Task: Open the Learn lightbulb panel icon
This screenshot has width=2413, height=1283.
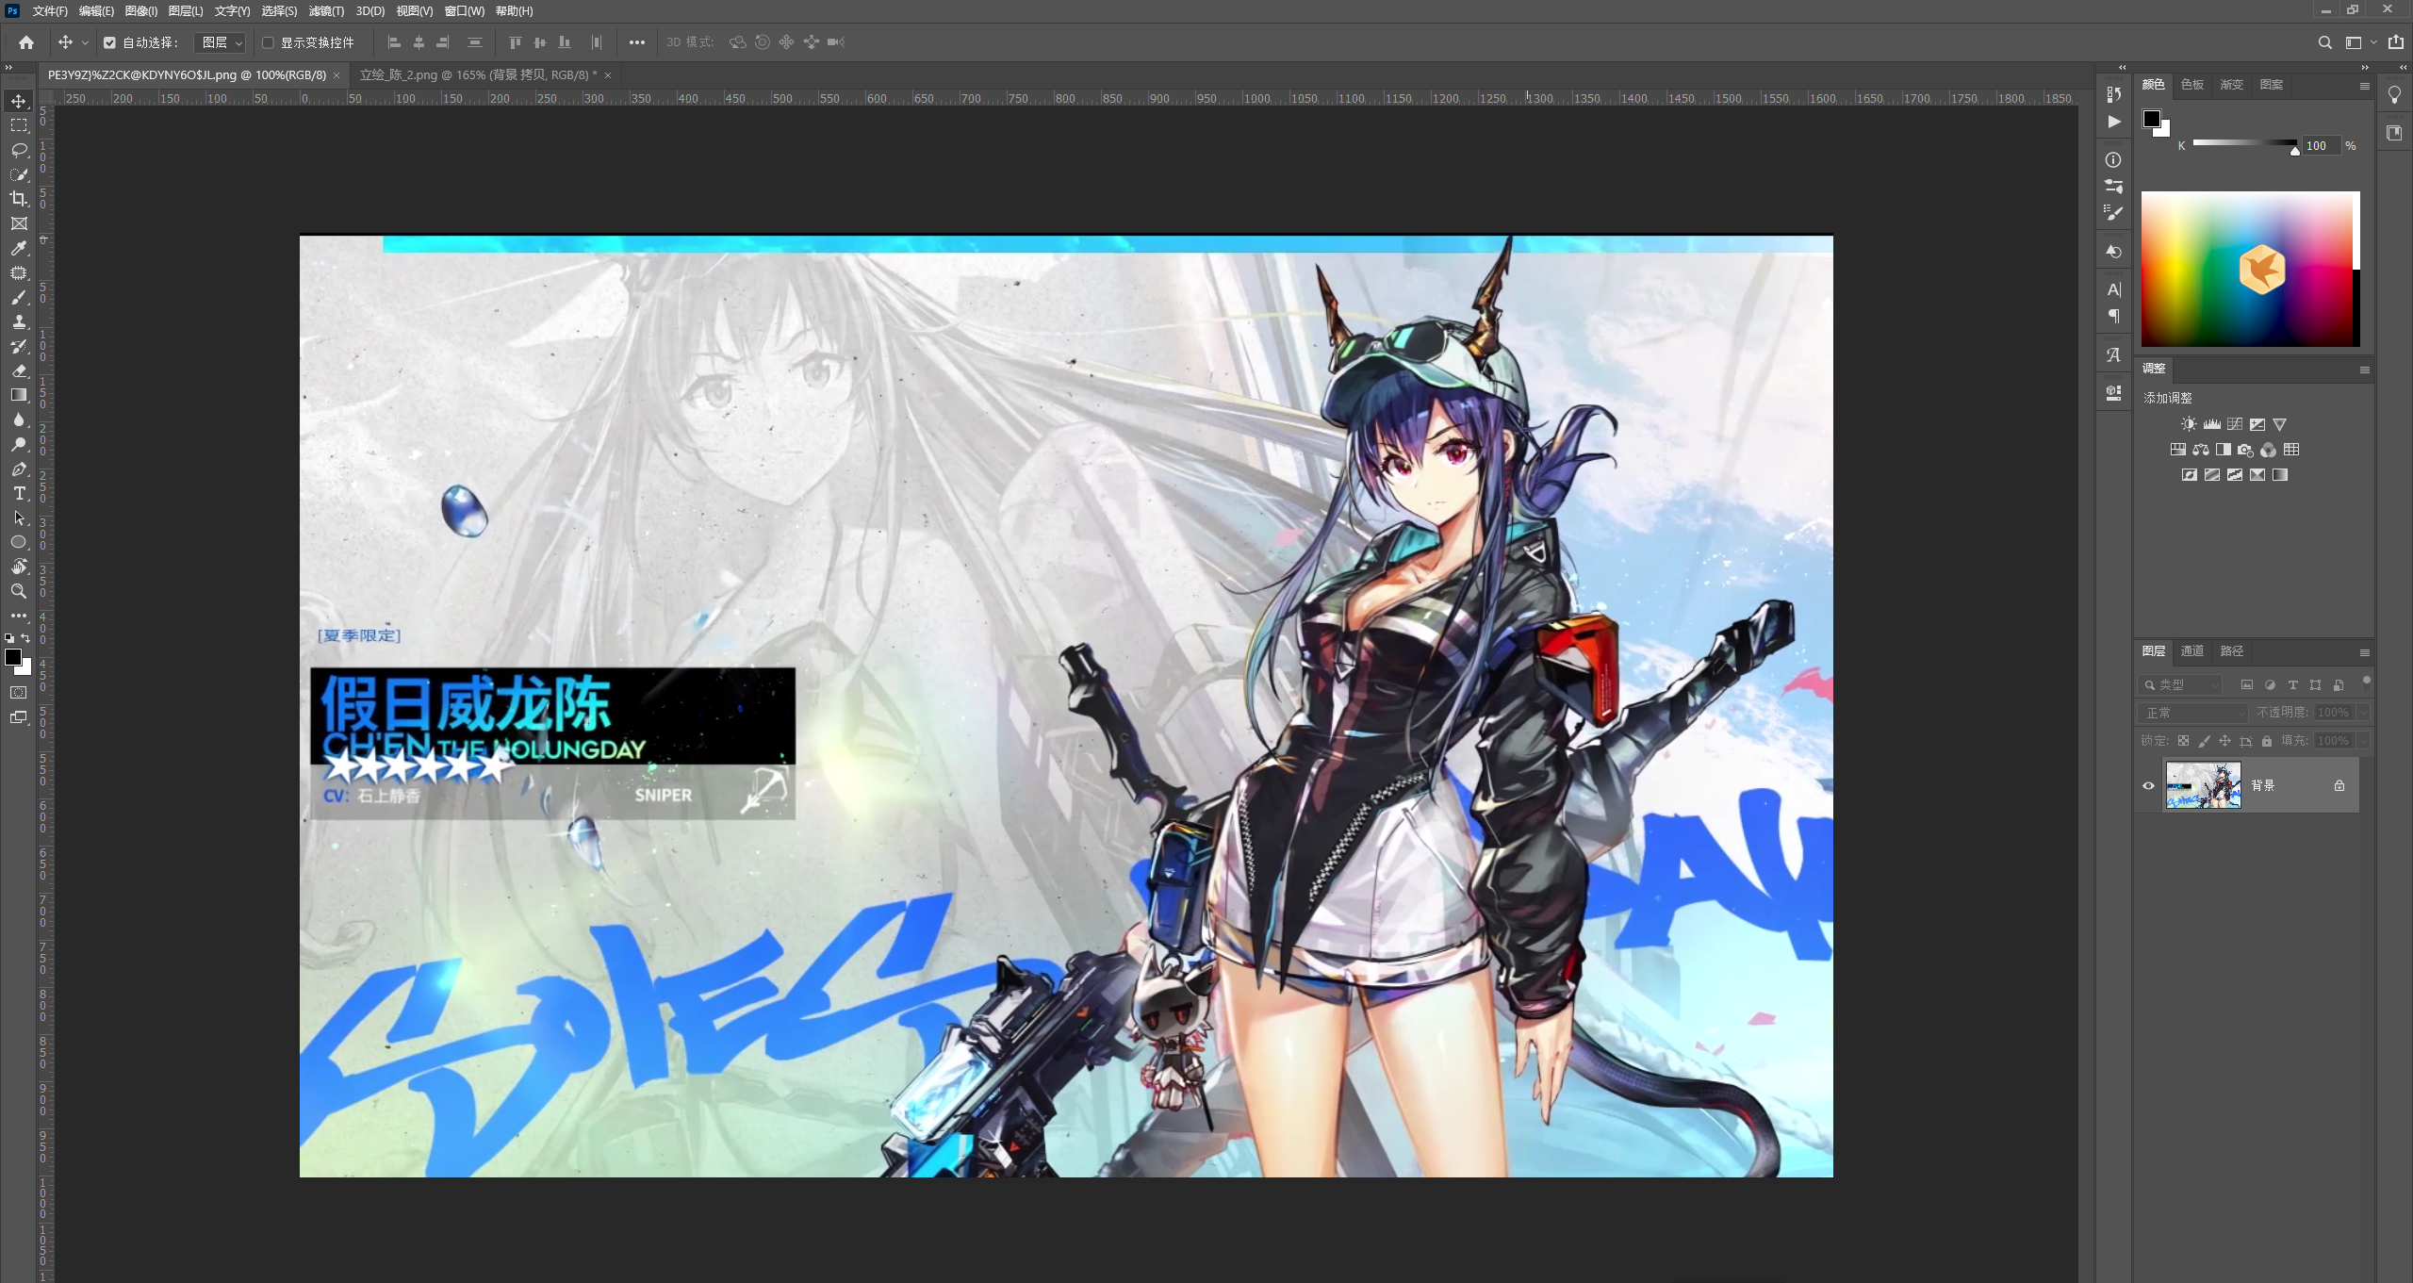Action: tap(2394, 95)
